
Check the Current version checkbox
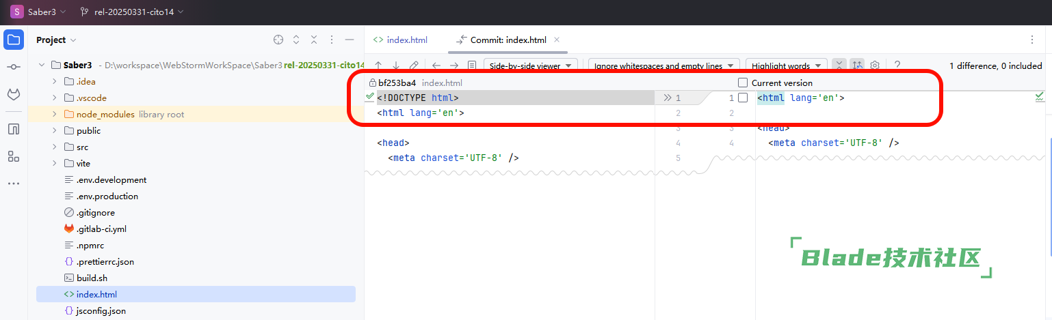tap(743, 83)
